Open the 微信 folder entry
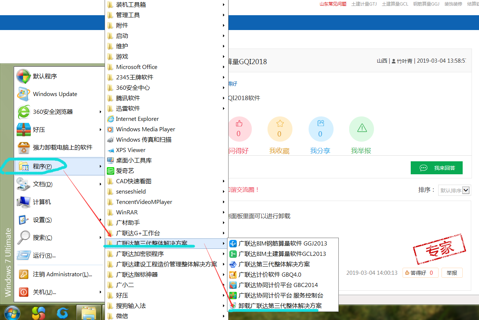The image size is (479, 320). tap(166, 316)
